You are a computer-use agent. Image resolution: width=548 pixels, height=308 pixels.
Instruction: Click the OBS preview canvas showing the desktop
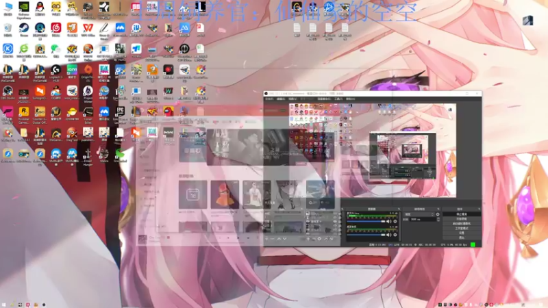(373, 150)
